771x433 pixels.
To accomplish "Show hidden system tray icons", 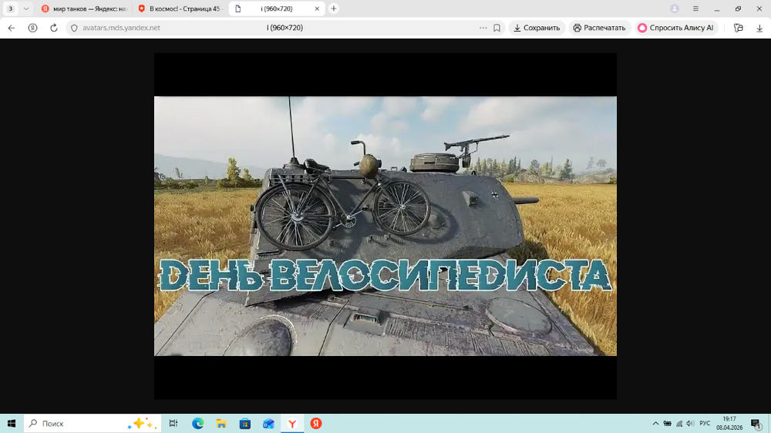I will pyautogui.click(x=655, y=423).
